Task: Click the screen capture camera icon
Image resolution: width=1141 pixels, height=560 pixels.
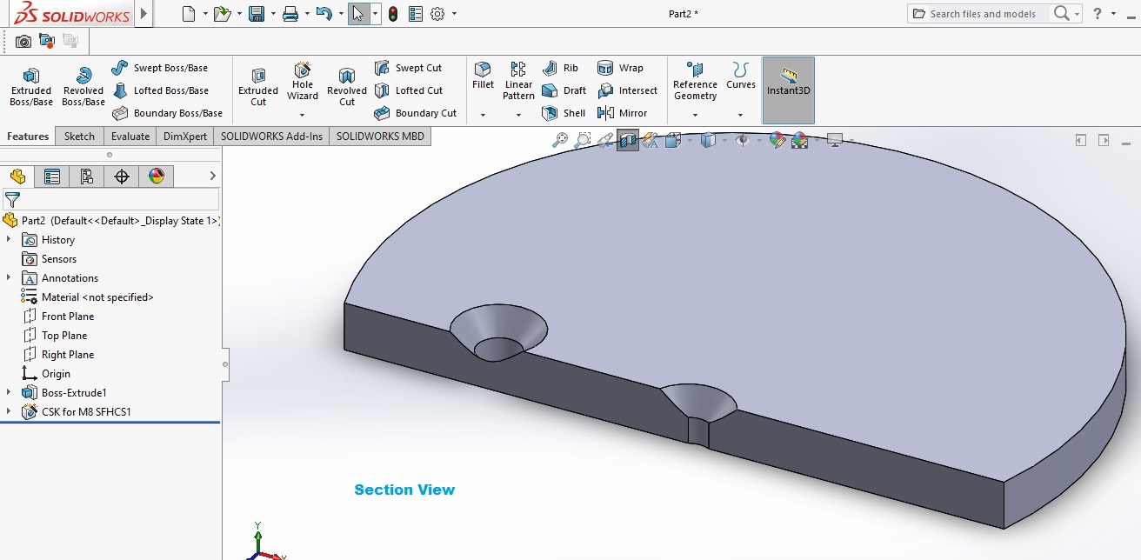Action: (x=23, y=41)
